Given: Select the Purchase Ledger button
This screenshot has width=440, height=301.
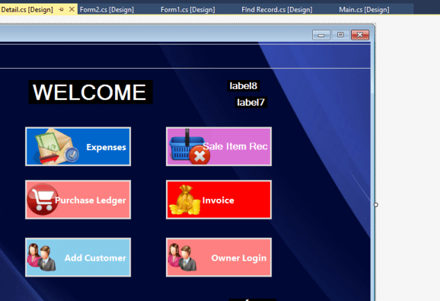Looking at the screenshot, I should tap(78, 200).
